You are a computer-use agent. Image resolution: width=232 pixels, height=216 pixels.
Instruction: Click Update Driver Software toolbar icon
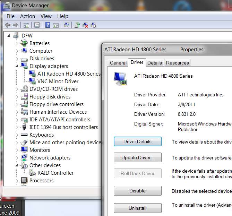click(77, 25)
